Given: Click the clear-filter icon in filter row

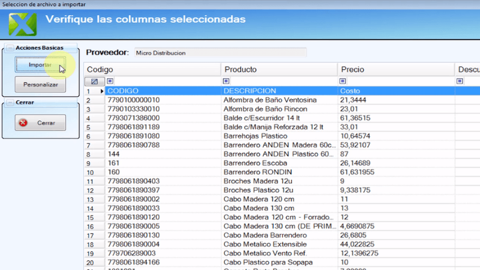Looking at the screenshot, I should [x=94, y=82].
